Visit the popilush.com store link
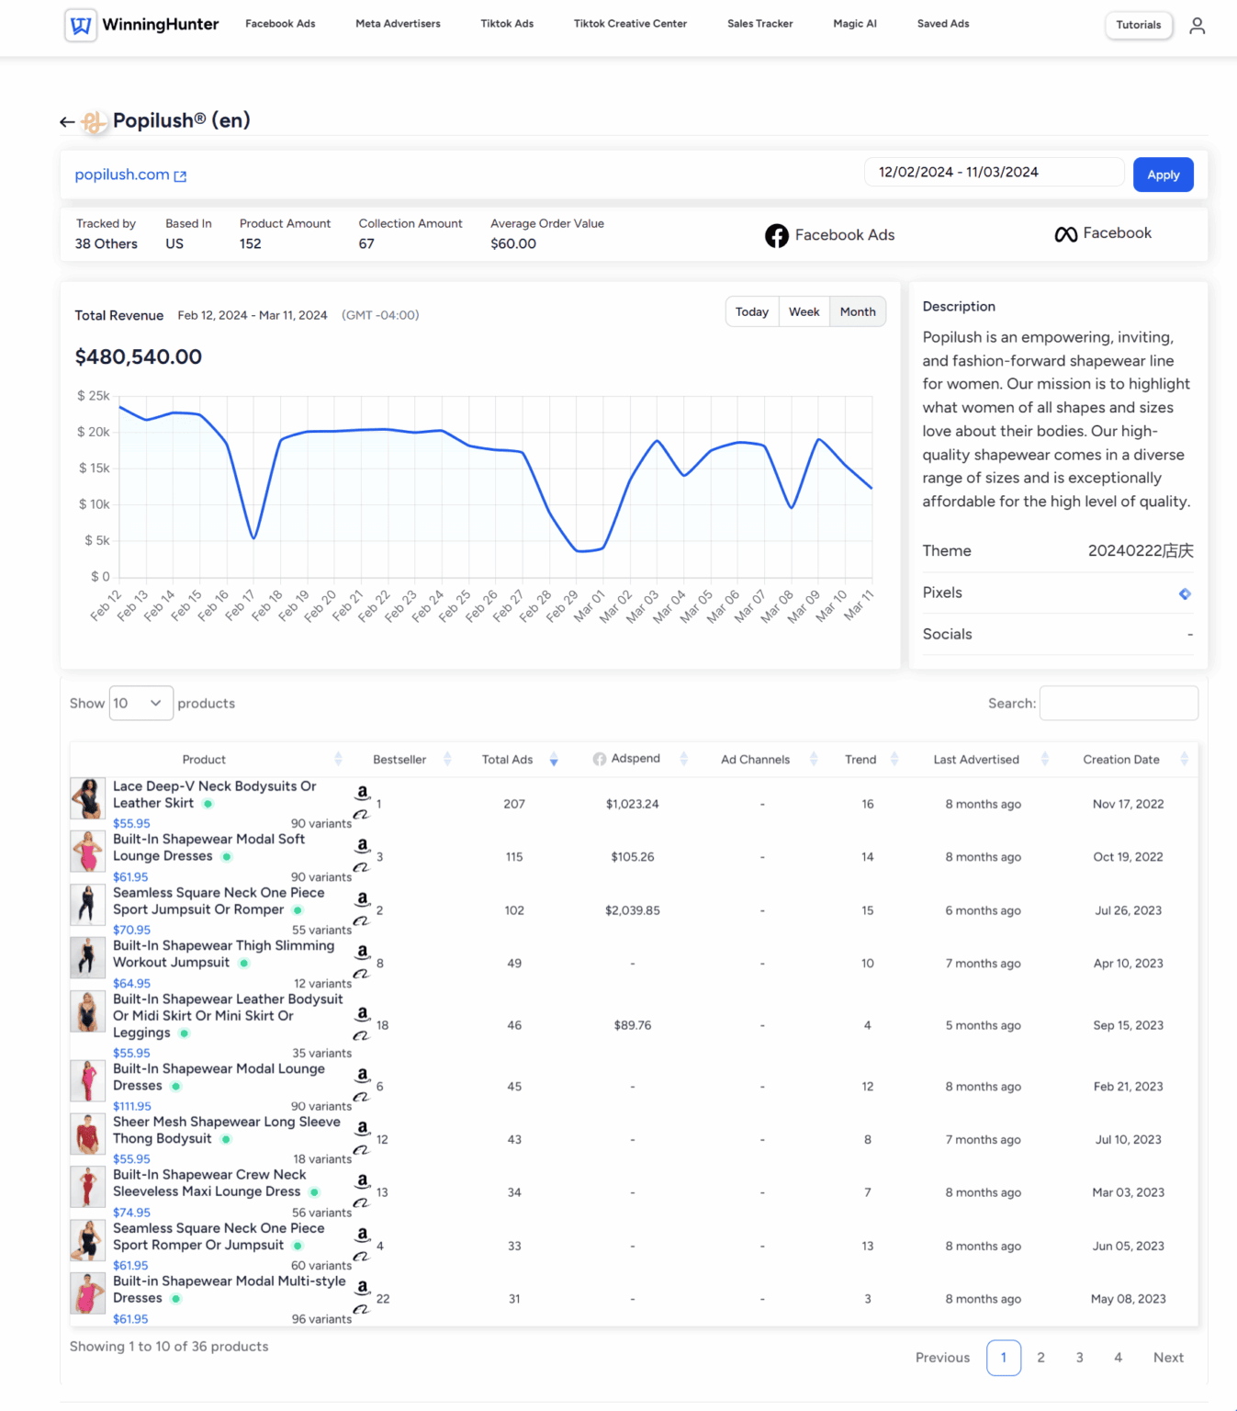Screen dimensions: 1237x1411 tap(122, 175)
